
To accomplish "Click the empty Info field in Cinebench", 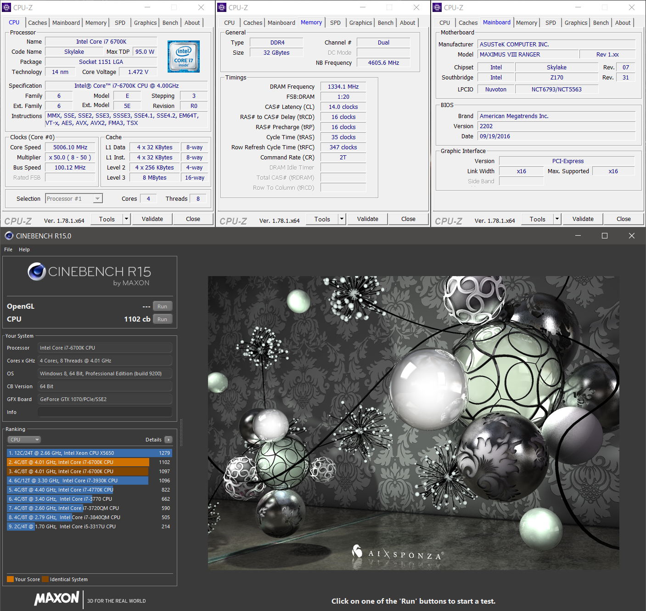I will point(105,412).
